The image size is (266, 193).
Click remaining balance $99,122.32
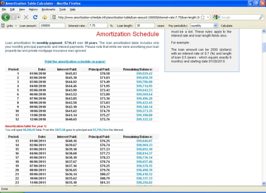pyautogui.click(x=144, y=119)
